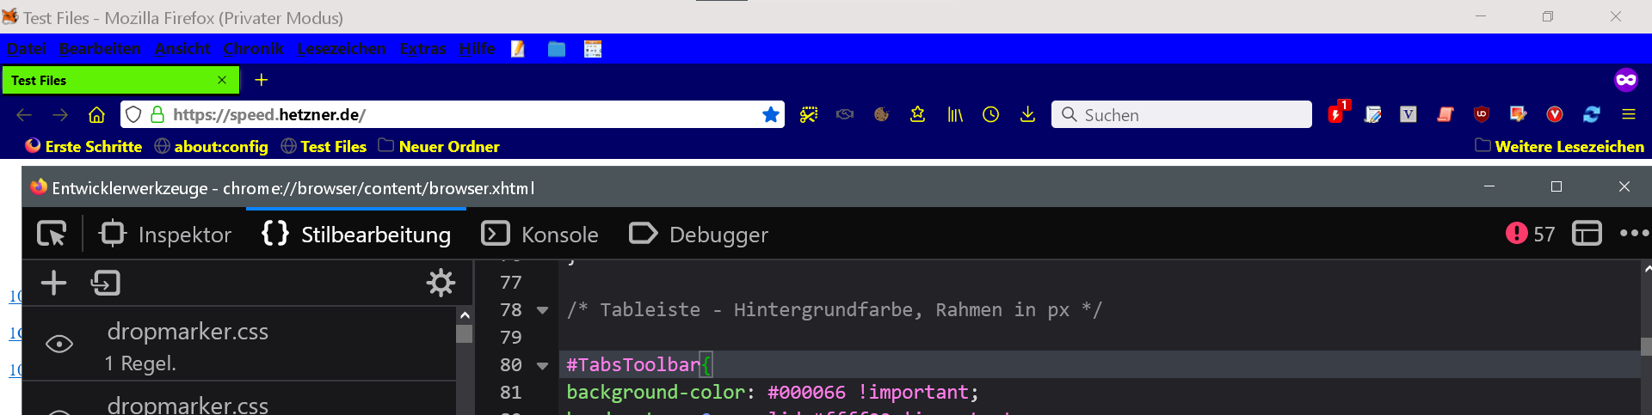The image size is (1652, 415).
Task: Open about:config bookmark
Action: point(212,146)
